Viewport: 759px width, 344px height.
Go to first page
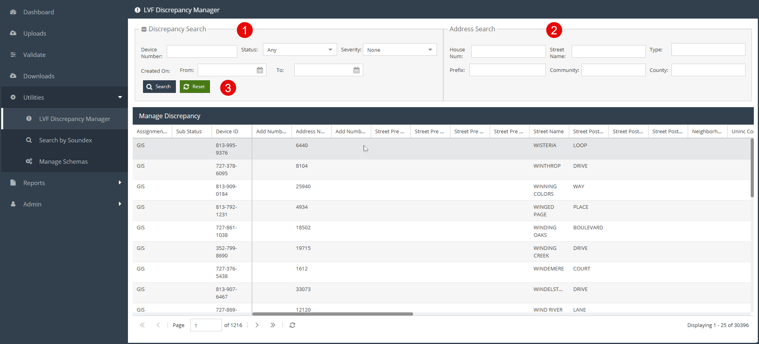(142, 325)
